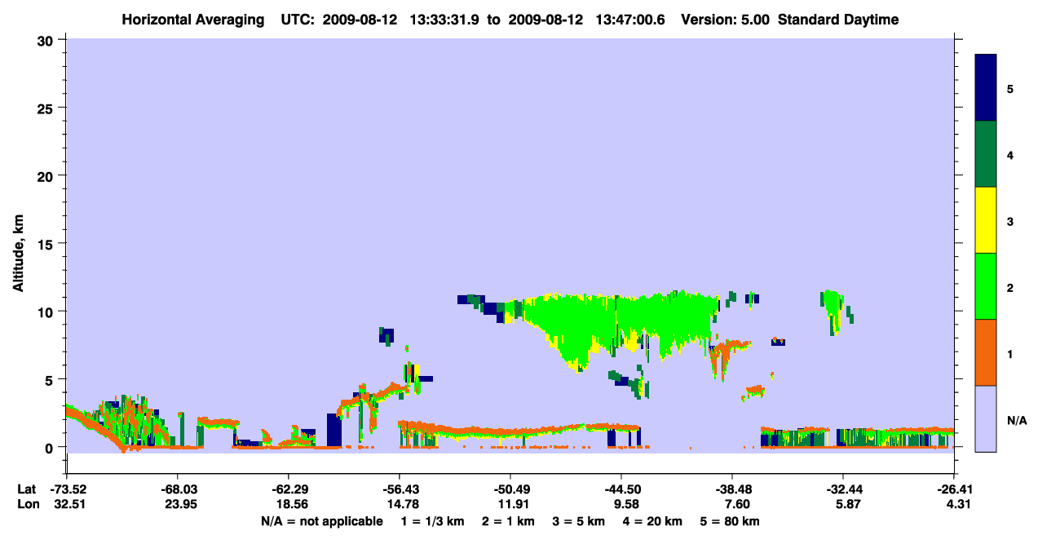Click the '1 = 1/3 km' legend entry
Screen dimensions: 1060x544
coord(431,521)
